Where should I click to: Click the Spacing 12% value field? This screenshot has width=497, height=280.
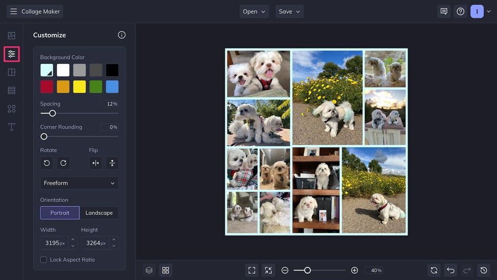point(110,104)
